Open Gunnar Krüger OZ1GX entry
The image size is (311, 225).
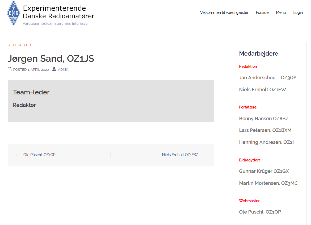click(x=264, y=171)
